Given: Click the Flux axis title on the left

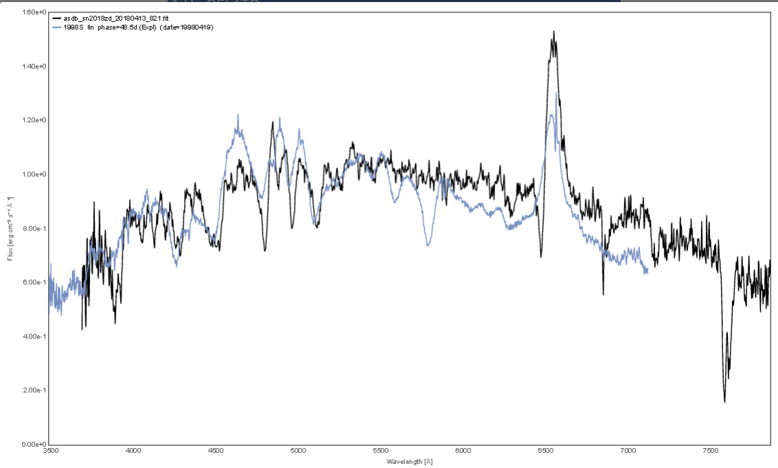Looking at the screenshot, I should pyautogui.click(x=11, y=229).
